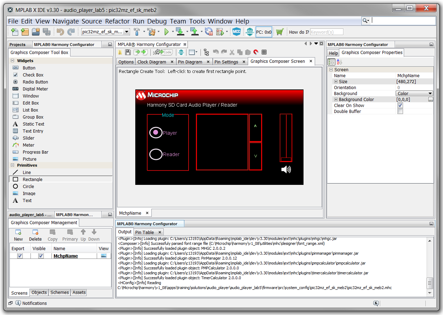Collapse the Screen properties group
Viewport: 443px width, 315px height.
[x=331, y=70]
